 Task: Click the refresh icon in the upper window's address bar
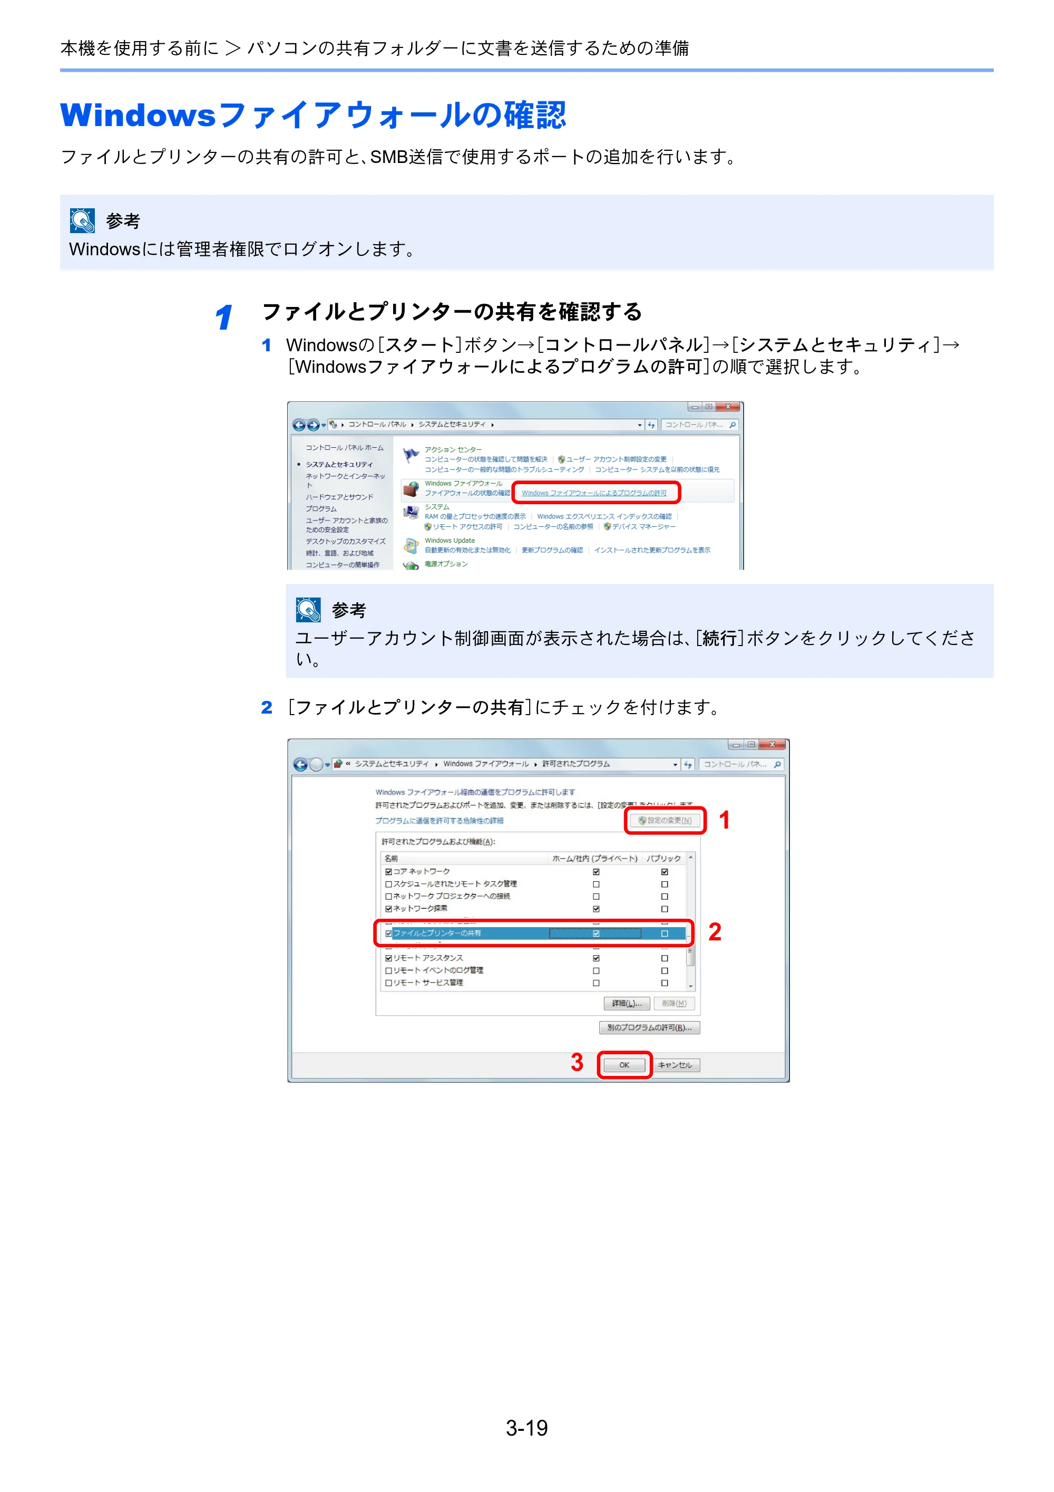pyautogui.click(x=651, y=425)
